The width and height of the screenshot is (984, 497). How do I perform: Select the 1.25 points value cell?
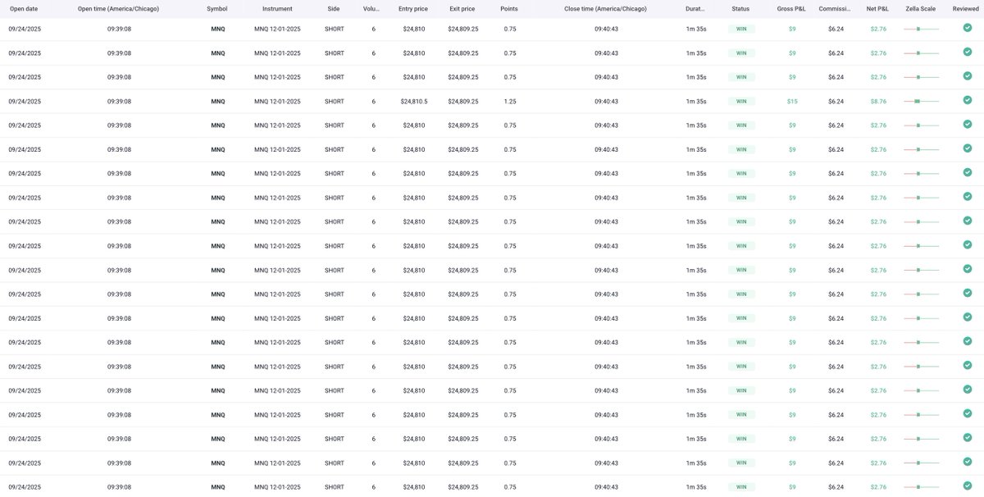click(510, 102)
